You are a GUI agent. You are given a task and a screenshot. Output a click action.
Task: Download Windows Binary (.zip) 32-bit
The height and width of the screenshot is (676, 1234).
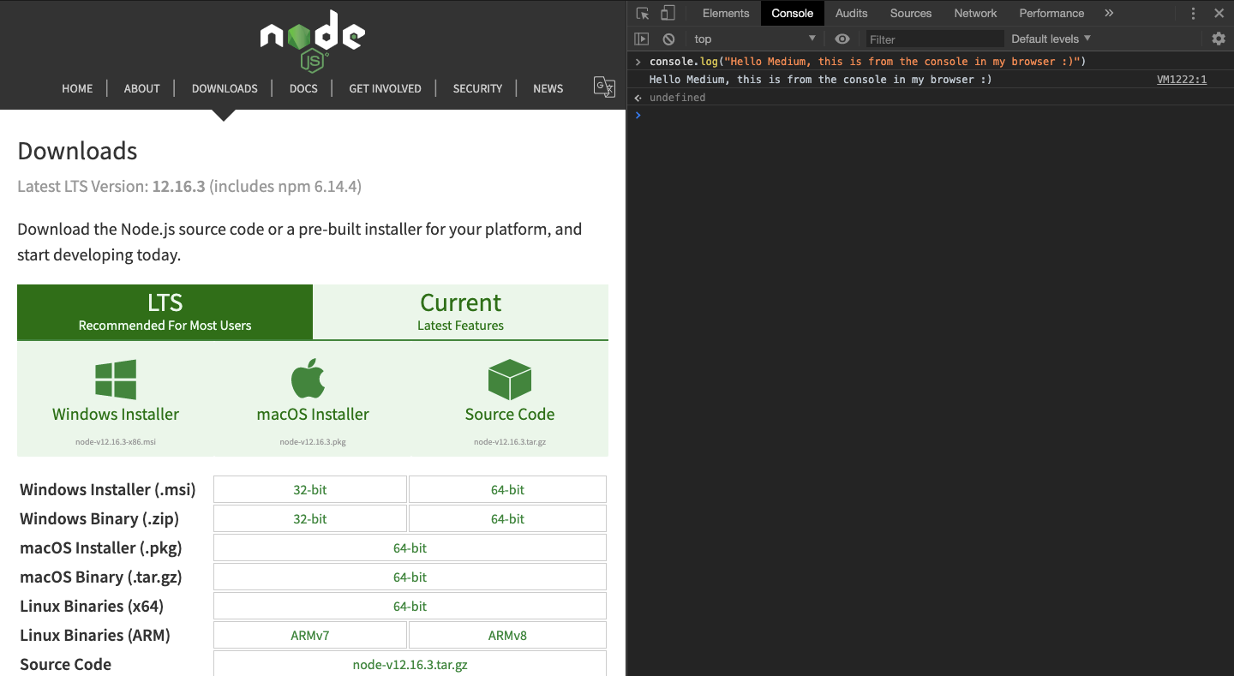pyautogui.click(x=310, y=519)
